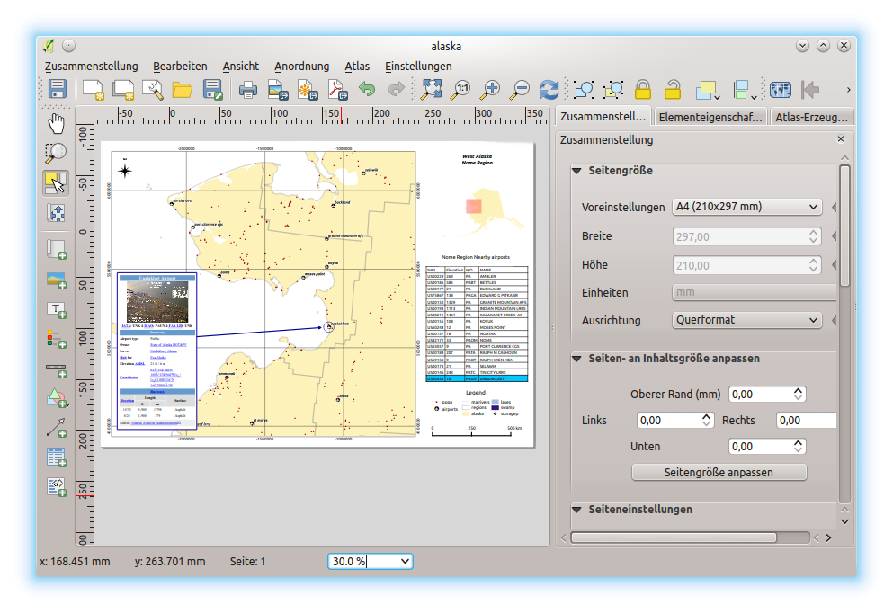Select the Add arrow tool
The width and height of the screenshot is (893, 613).
click(x=56, y=427)
